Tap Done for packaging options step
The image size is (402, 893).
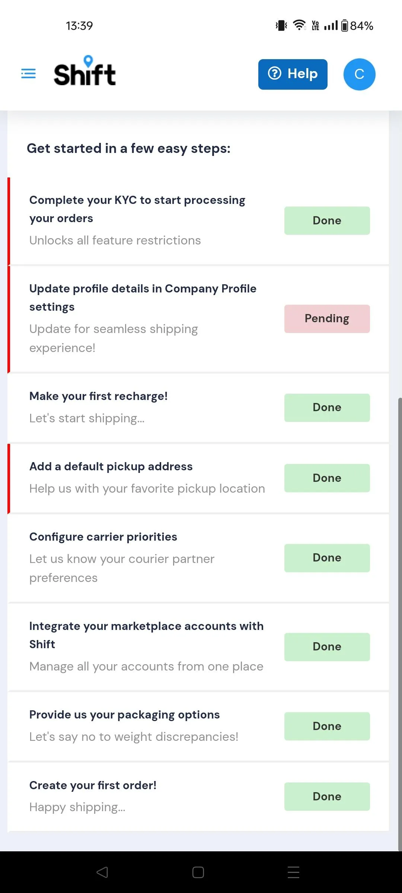point(327,726)
